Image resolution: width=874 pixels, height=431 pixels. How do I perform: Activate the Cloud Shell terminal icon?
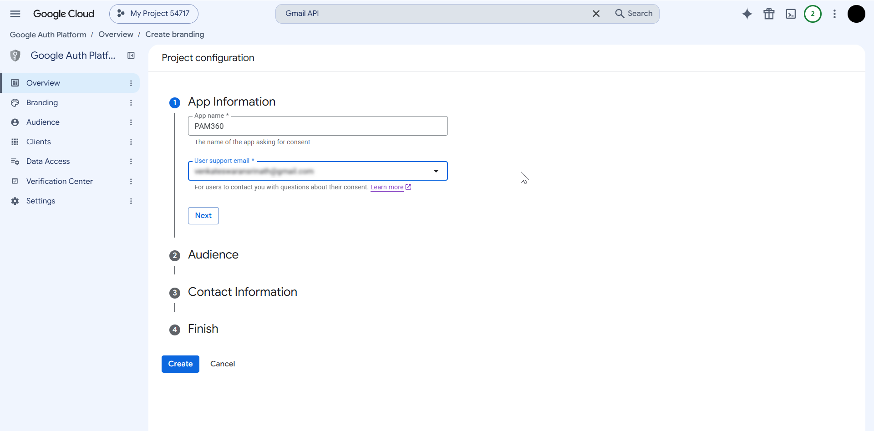(791, 14)
